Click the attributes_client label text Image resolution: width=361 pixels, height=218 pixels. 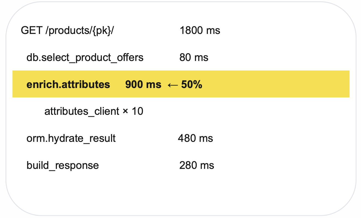coord(82,111)
